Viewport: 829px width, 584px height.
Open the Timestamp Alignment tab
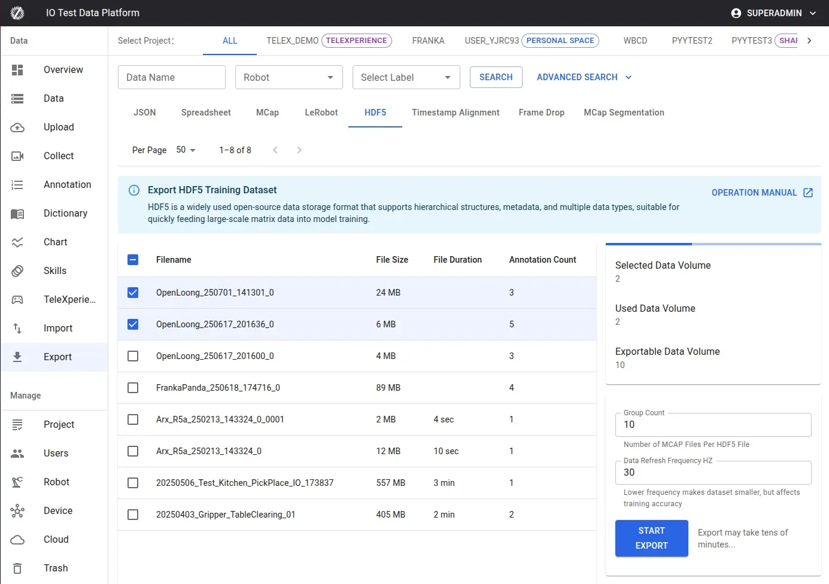click(456, 112)
